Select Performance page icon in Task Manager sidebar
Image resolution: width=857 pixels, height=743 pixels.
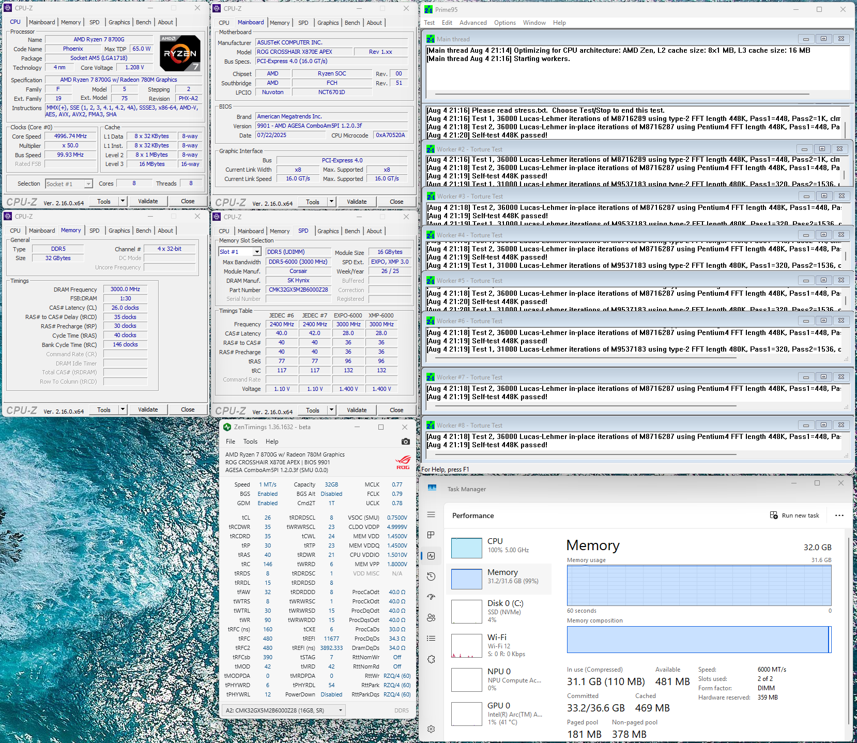(431, 556)
